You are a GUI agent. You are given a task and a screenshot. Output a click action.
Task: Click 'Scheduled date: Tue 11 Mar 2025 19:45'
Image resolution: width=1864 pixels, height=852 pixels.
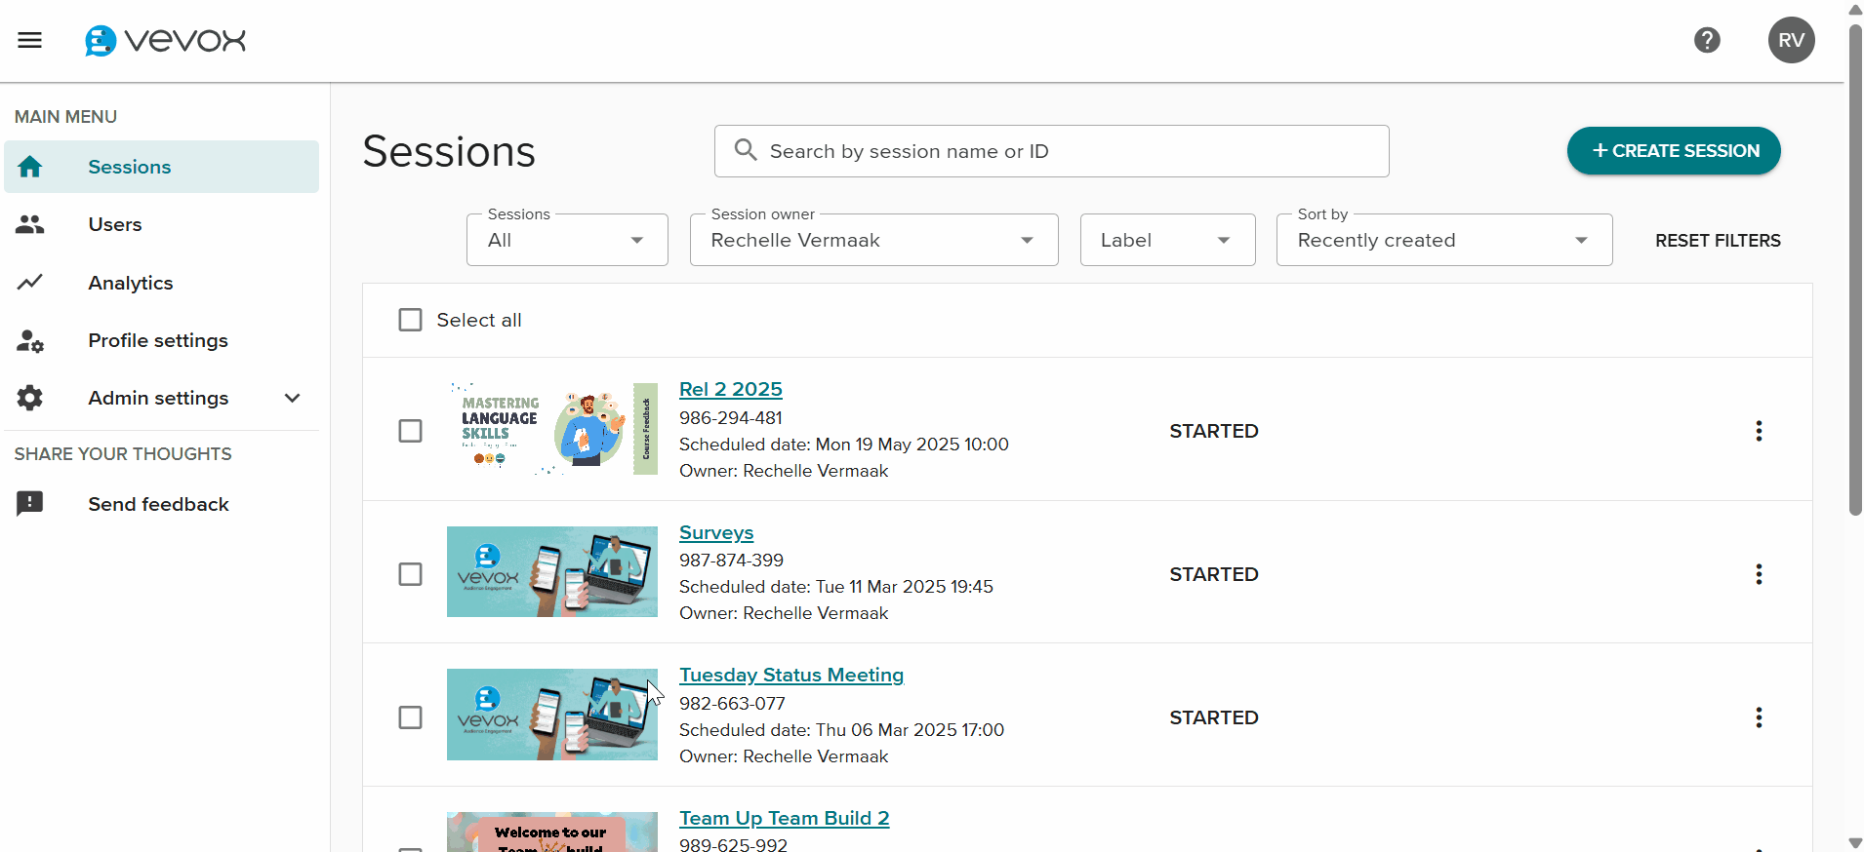coord(836,587)
